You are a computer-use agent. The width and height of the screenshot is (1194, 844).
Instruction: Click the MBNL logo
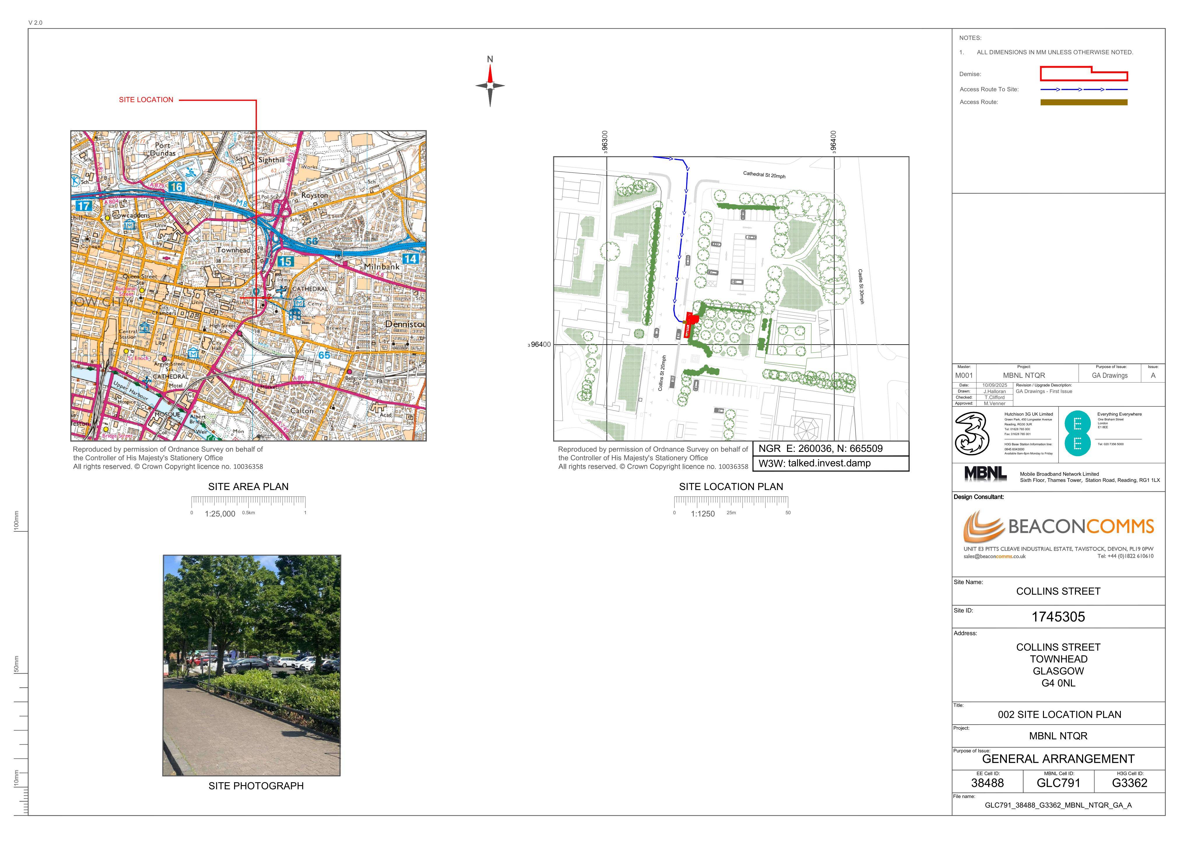click(x=986, y=473)
